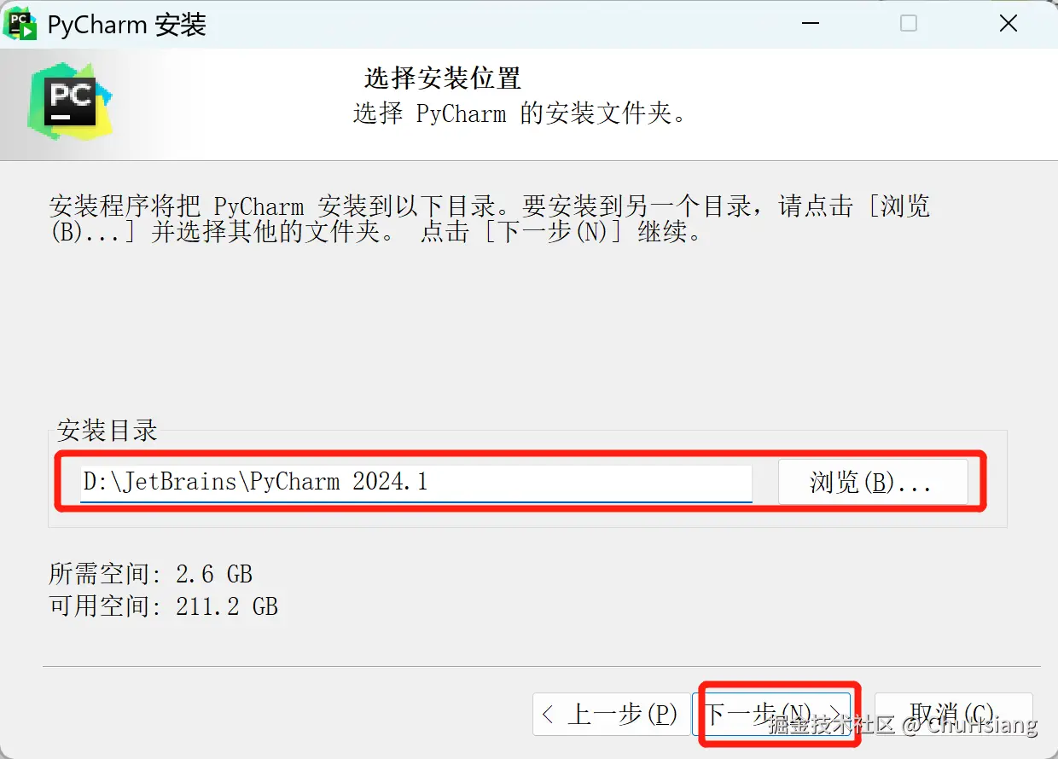Click the "安装目录" group label

point(108,430)
